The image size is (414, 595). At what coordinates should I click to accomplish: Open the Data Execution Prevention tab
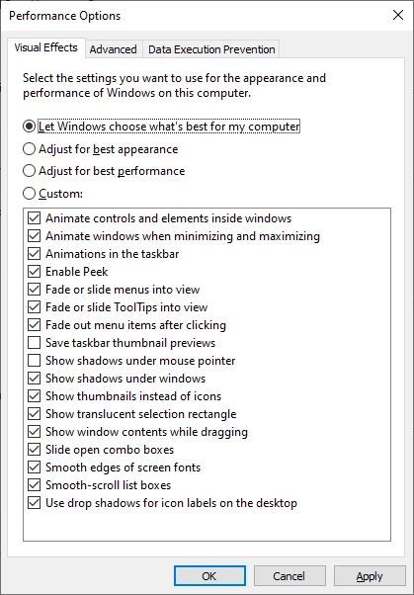[x=211, y=49]
